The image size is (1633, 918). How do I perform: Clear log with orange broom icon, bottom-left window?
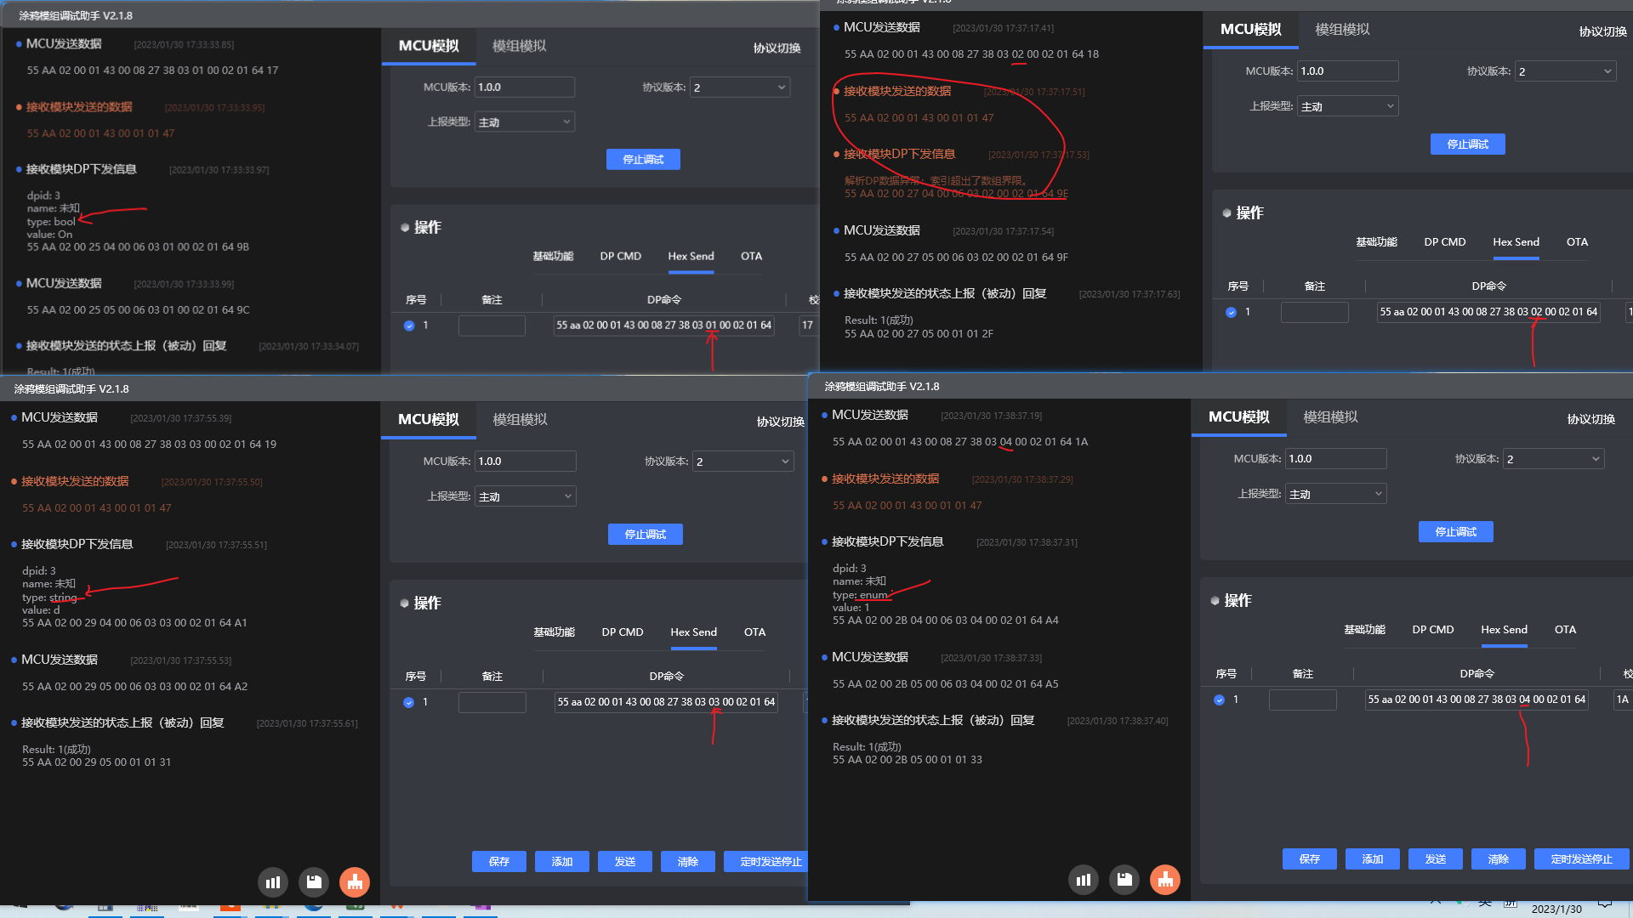pos(355,882)
